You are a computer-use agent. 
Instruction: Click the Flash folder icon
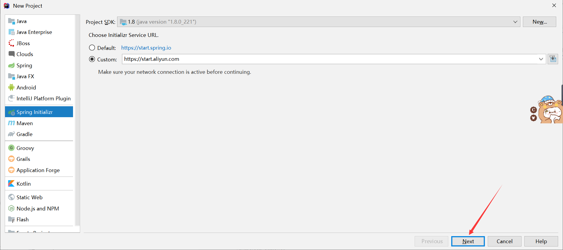point(12,219)
